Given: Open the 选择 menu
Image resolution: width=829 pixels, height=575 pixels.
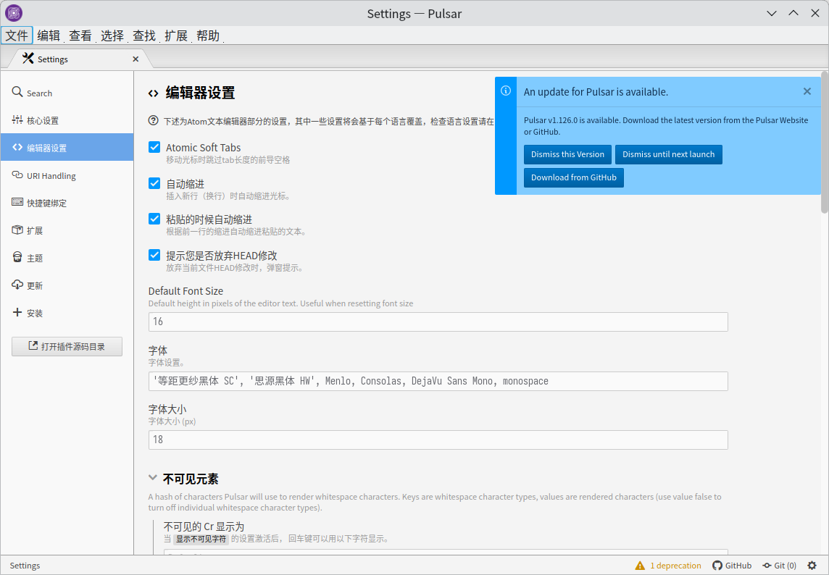Looking at the screenshot, I should pyautogui.click(x=112, y=35).
